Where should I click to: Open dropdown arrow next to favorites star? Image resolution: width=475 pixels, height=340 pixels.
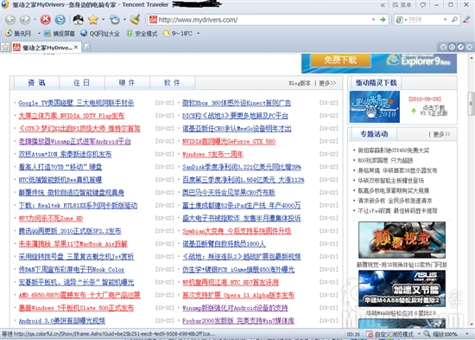tap(104, 20)
